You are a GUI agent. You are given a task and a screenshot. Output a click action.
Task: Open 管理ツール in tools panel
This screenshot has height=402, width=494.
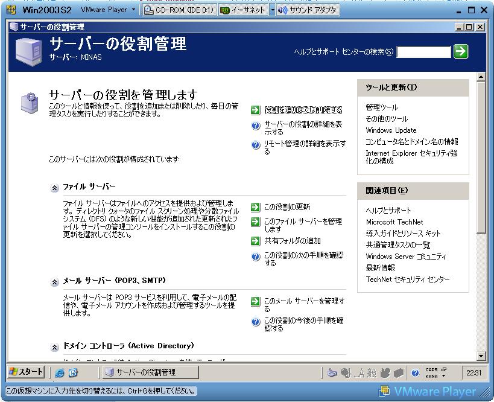[382, 107]
